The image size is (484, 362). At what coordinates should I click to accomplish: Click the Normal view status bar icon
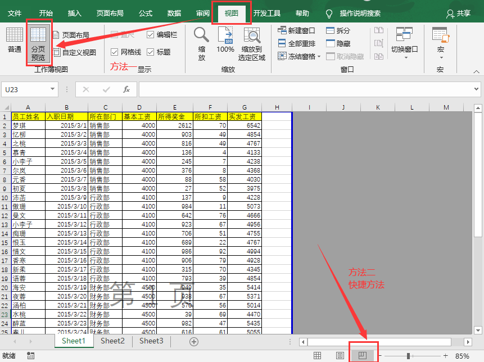317,355
